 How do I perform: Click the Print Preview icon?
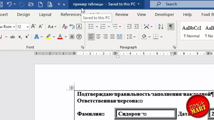point(50,4)
